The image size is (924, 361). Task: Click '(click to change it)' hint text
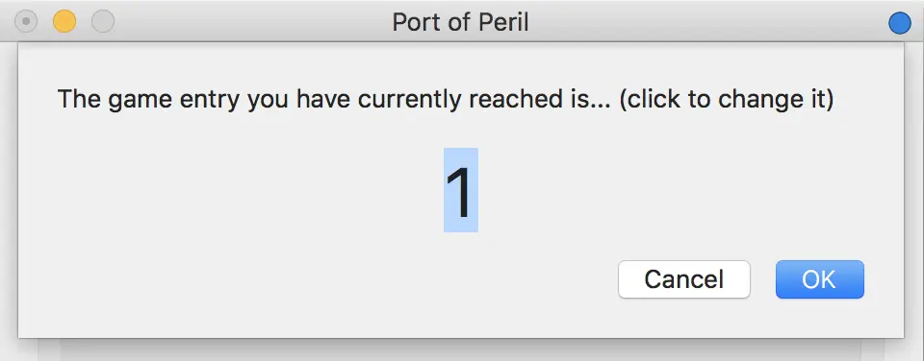726,99
